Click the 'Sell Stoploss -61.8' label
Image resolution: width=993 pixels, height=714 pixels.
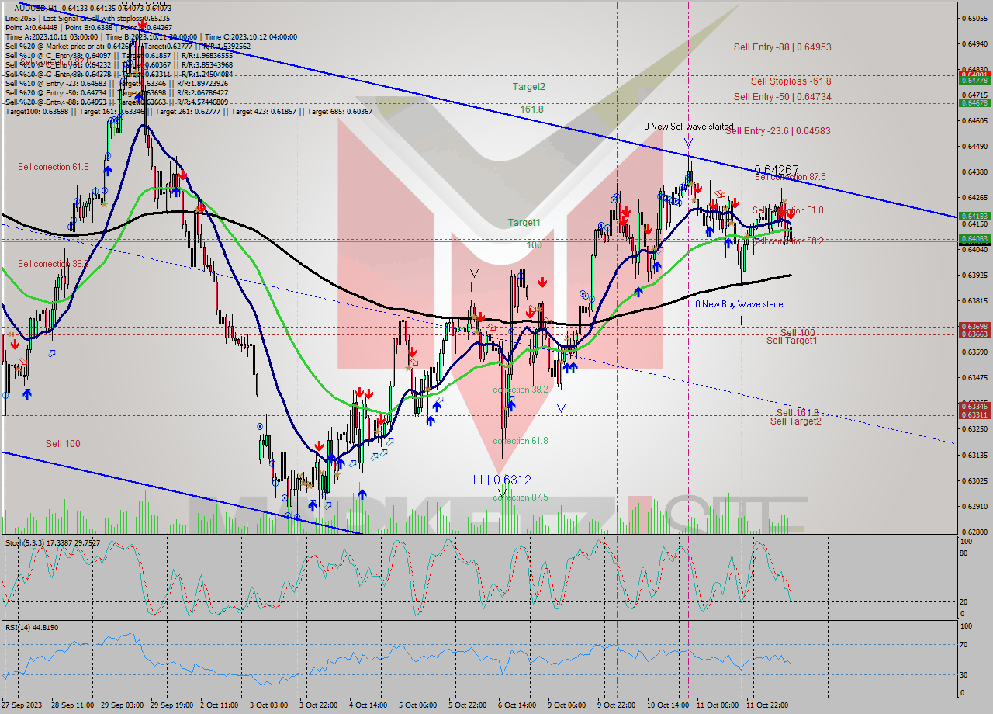coord(791,81)
